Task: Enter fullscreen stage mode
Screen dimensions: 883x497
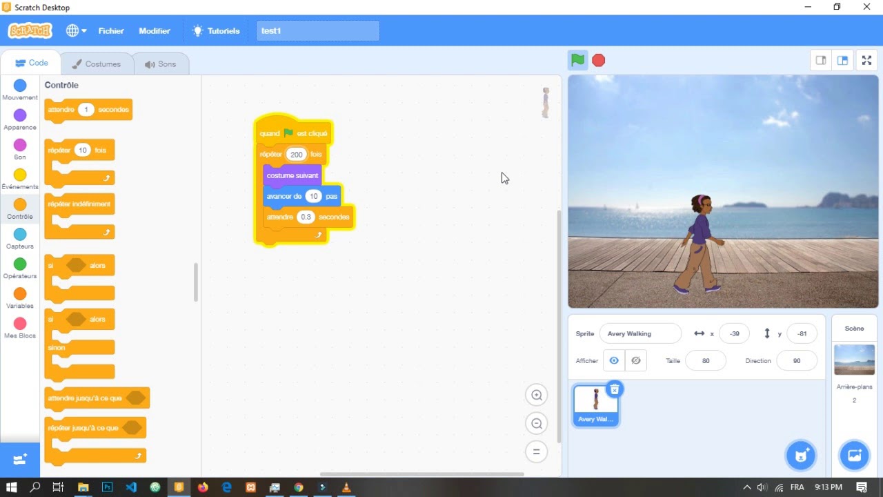Action: [x=867, y=60]
